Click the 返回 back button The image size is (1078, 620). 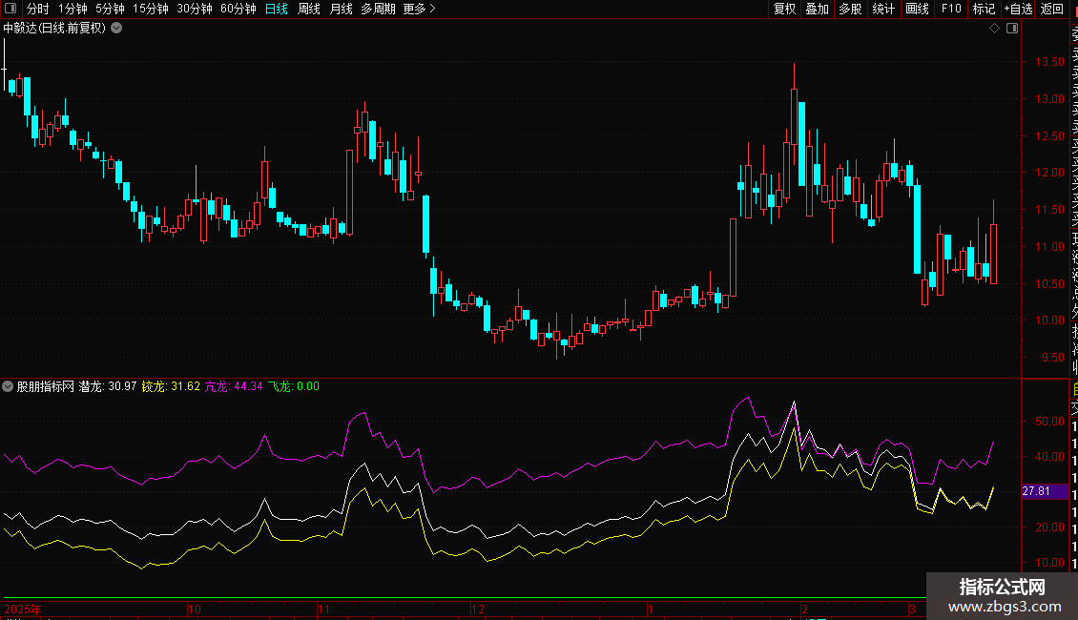[1052, 9]
